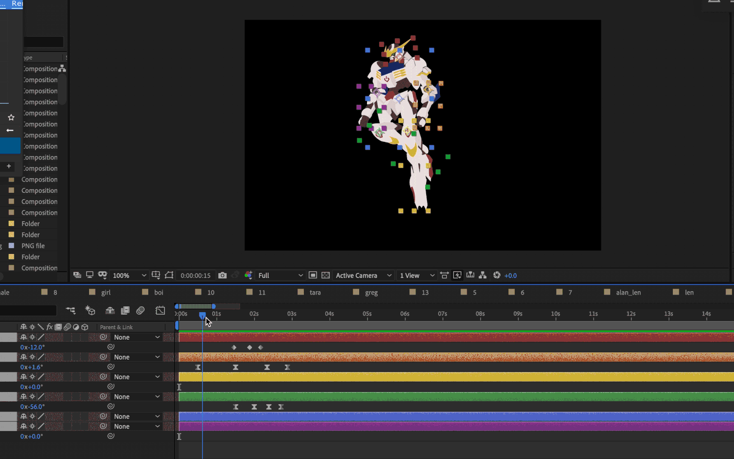Switch to the tara composition tab

(315, 293)
